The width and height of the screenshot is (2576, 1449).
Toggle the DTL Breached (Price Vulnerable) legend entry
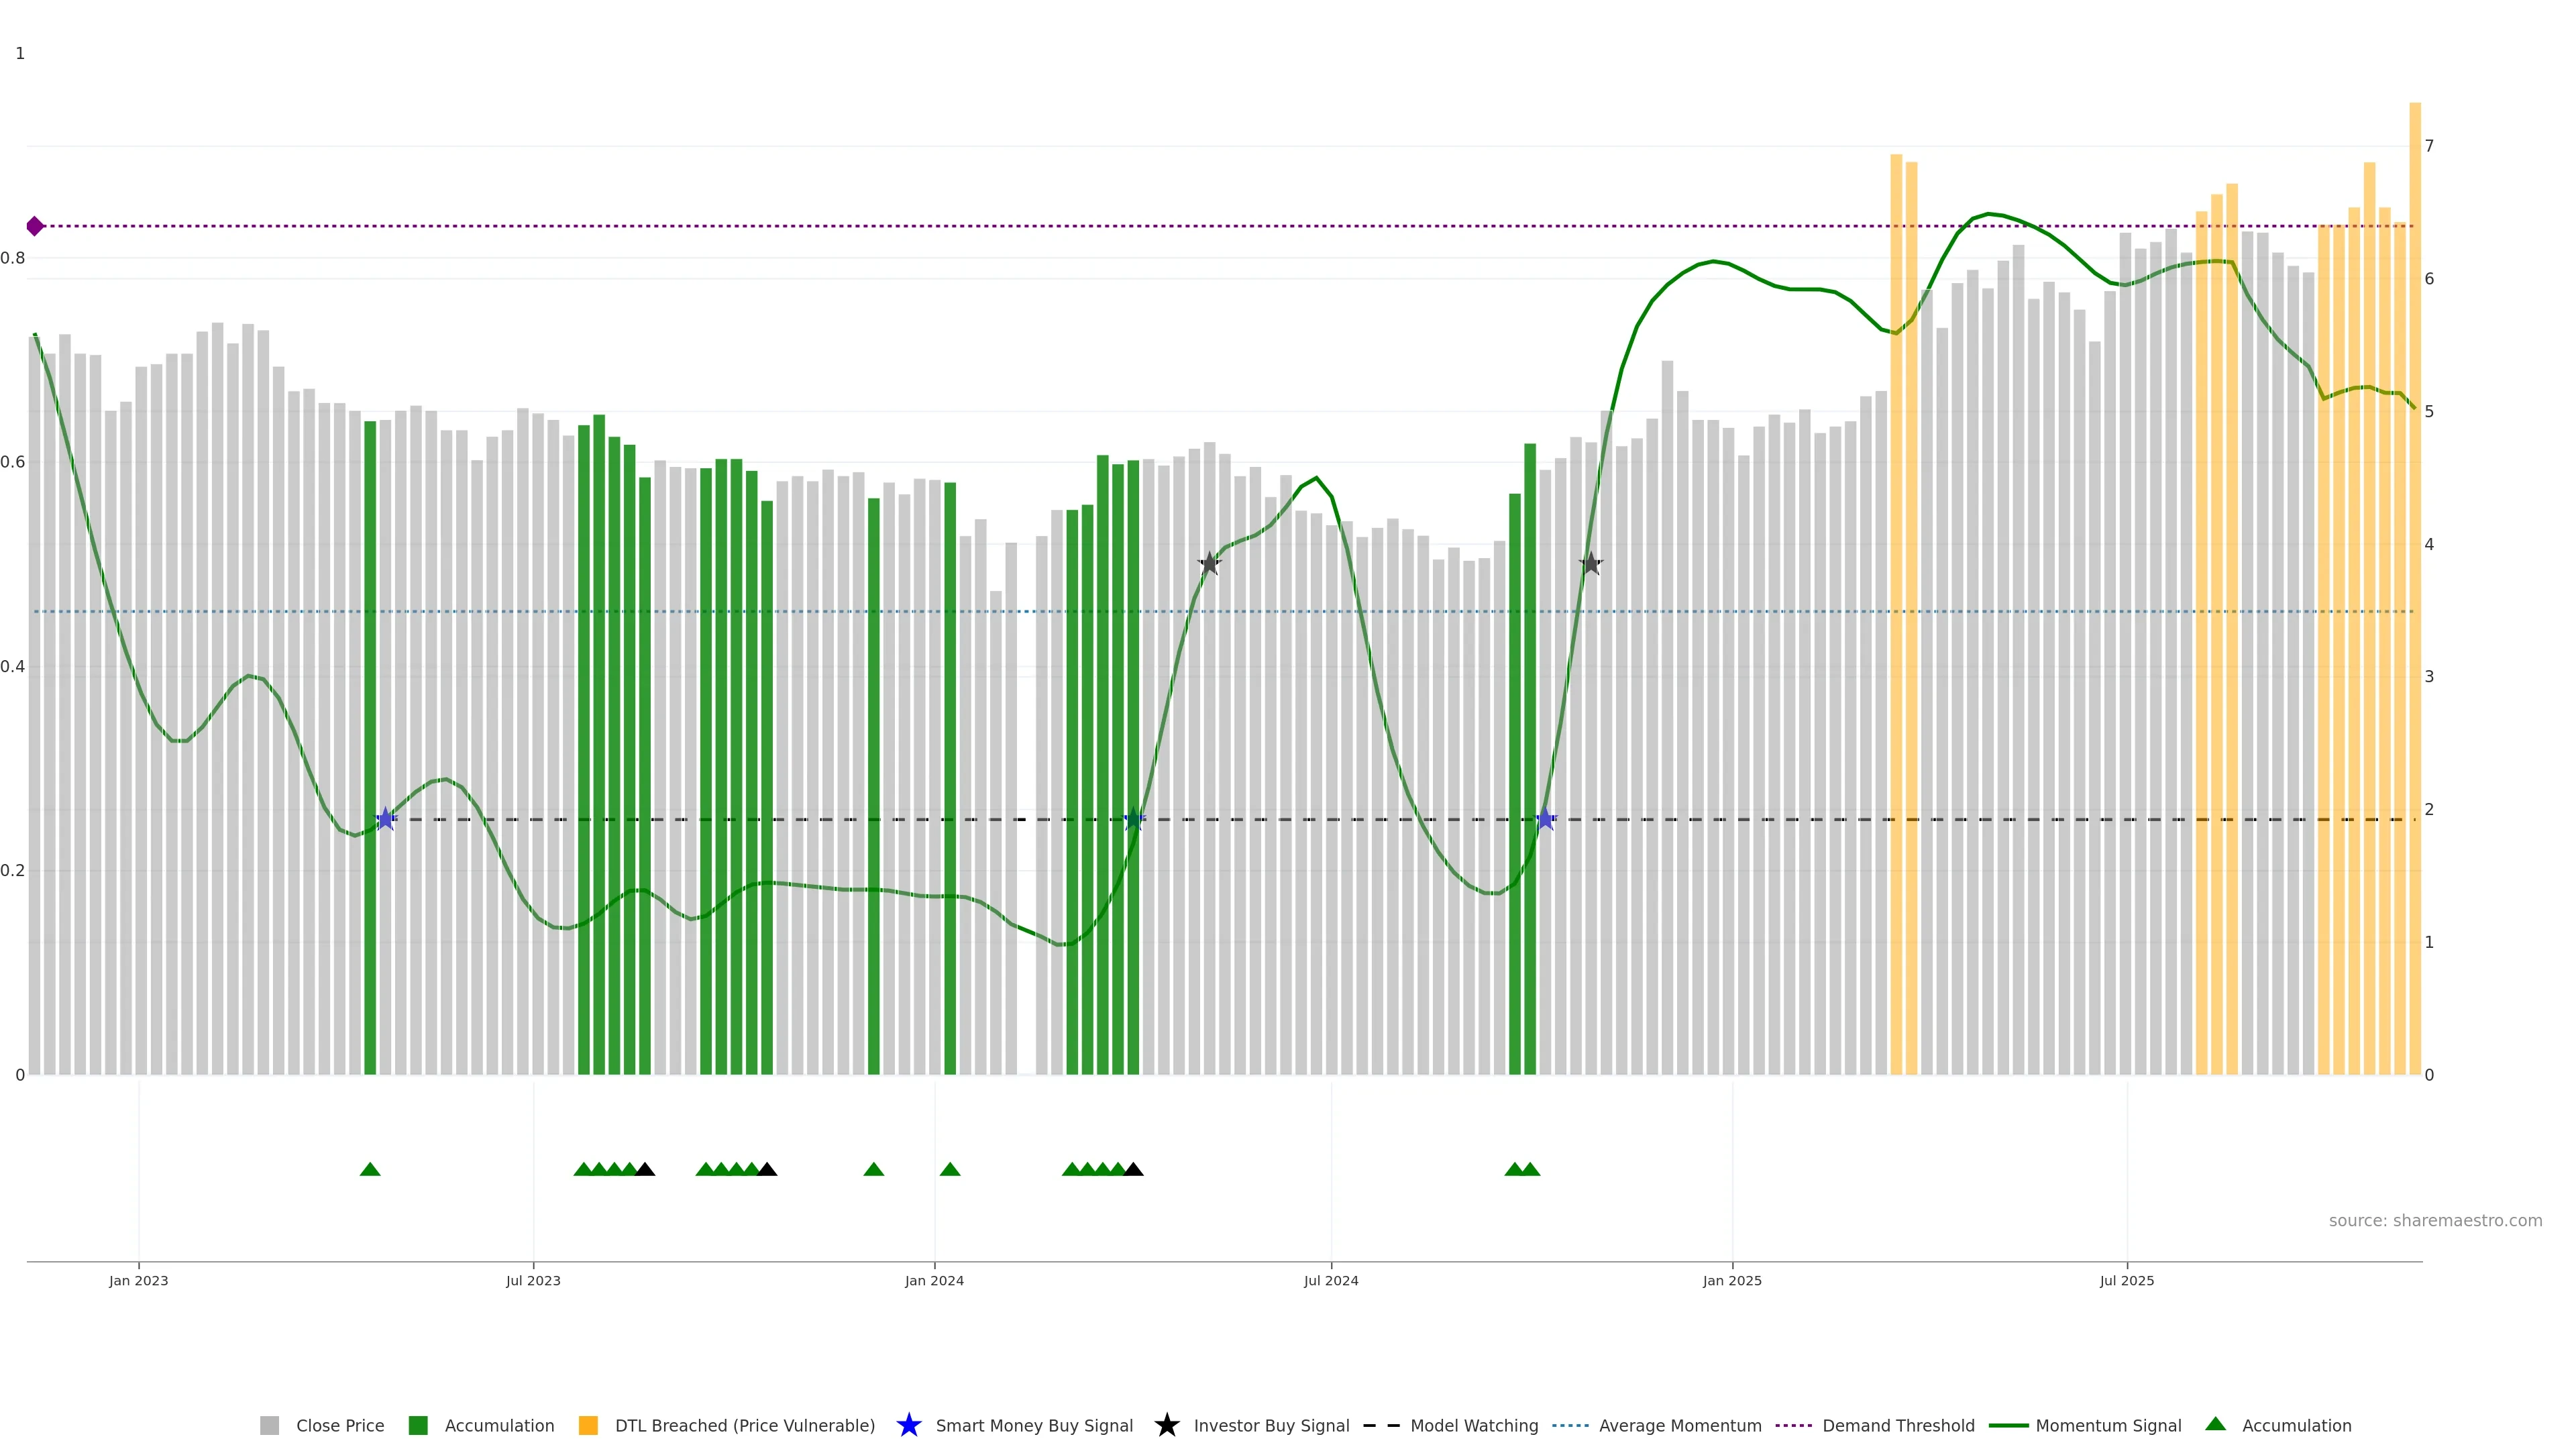coord(744,1426)
